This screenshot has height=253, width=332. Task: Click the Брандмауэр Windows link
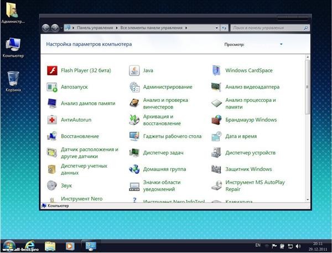point(251,120)
